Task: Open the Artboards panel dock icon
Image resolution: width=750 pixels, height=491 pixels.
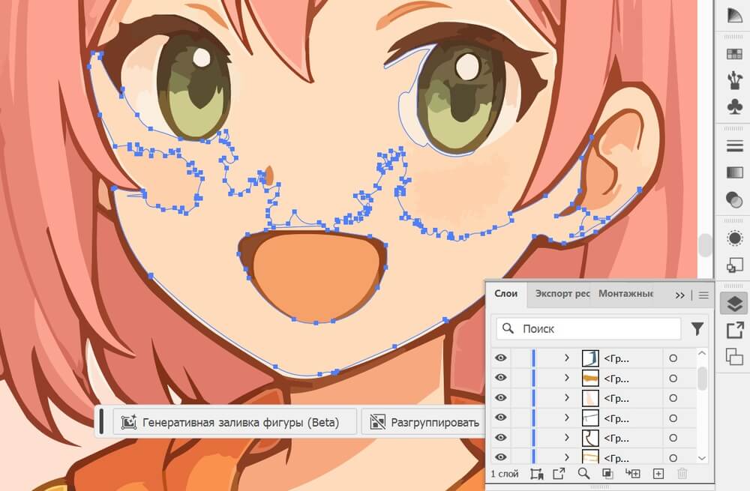Action: tap(734, 357)
